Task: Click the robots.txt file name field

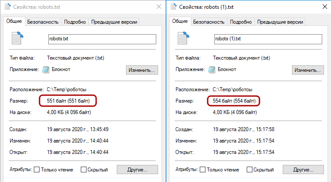Action: (x=102, y=39)
